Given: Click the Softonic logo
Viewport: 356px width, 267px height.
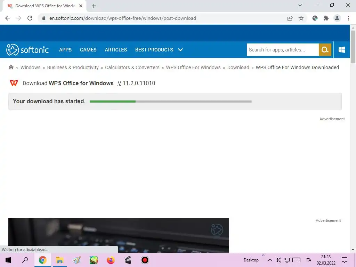Looking at the screenshot, I should click(27, 50).
